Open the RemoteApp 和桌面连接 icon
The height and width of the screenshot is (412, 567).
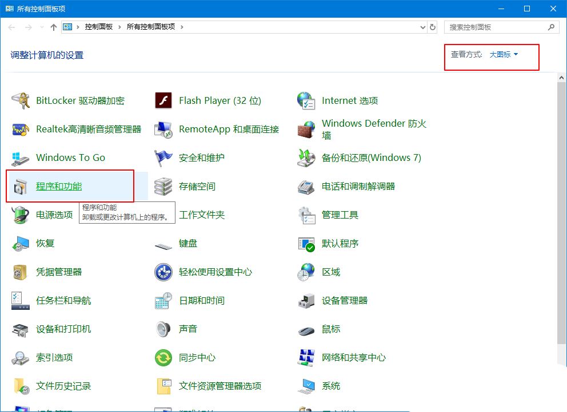coord(163,130)
